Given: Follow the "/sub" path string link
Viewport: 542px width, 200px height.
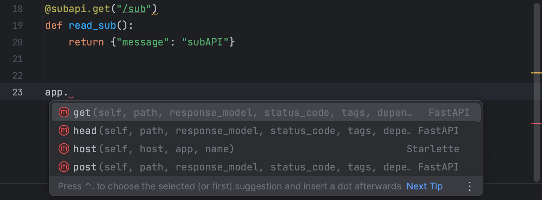Looking at the screenshot, I should (x=134, y=9).
